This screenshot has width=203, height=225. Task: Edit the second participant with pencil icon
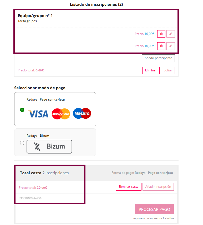171,46
